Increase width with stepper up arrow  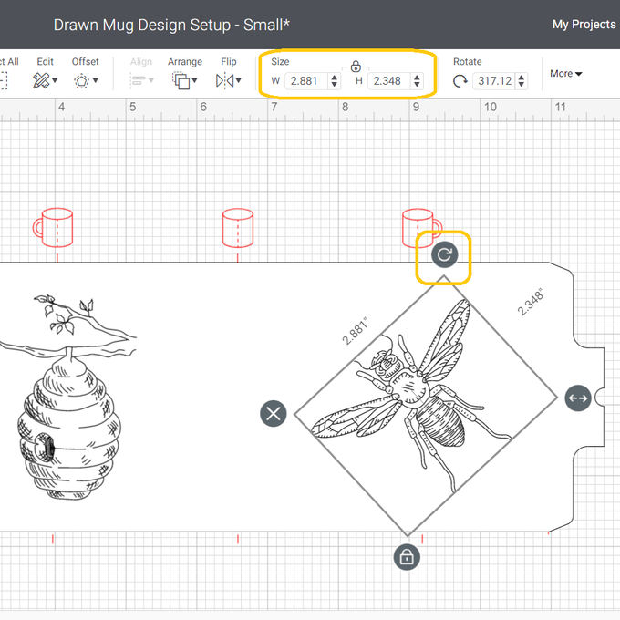click(334, 77)
